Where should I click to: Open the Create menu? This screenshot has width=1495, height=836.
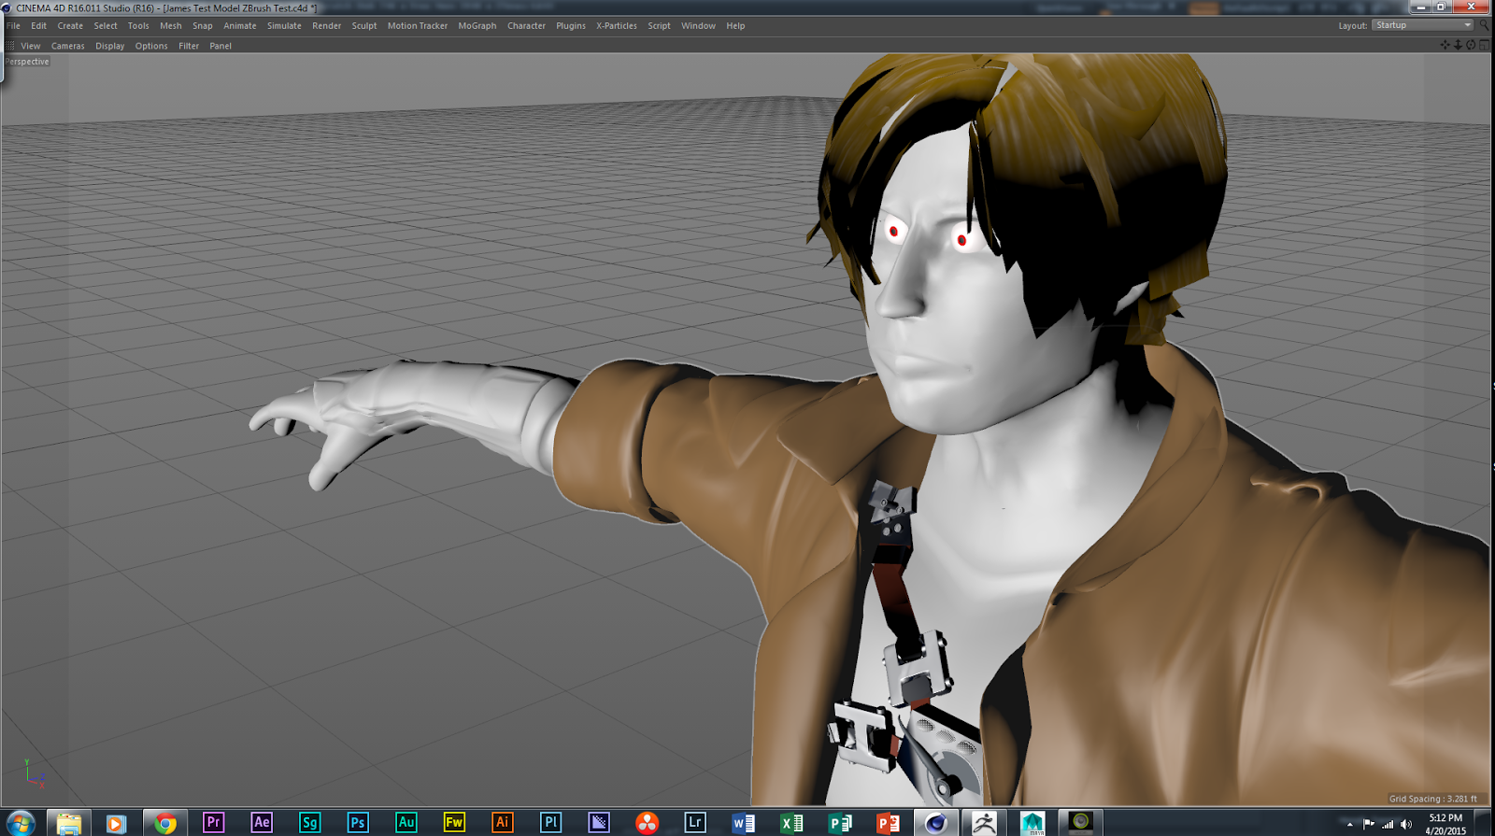70,26
